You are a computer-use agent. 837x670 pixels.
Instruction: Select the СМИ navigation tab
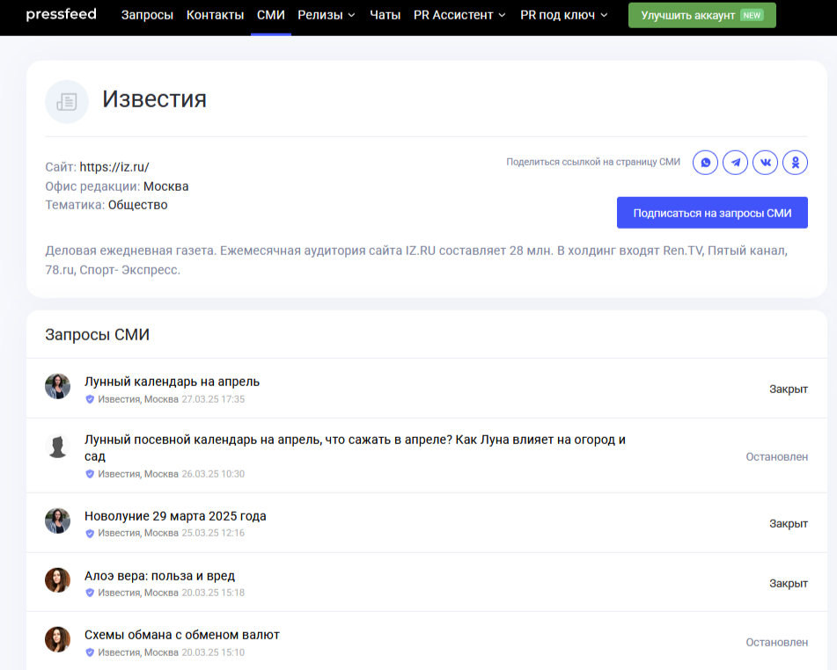click(x=270, y=15)
